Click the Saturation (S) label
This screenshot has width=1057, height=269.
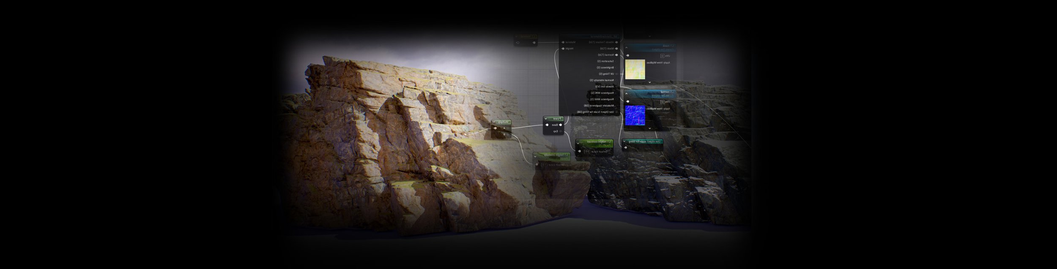tap(605, 61)
